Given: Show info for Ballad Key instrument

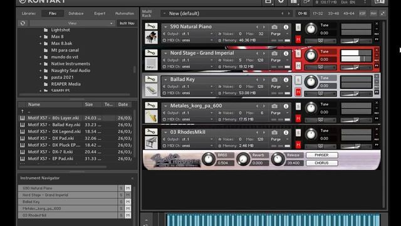Looking at the screenshot, I should pyautogui.click(x=286, y=80).
